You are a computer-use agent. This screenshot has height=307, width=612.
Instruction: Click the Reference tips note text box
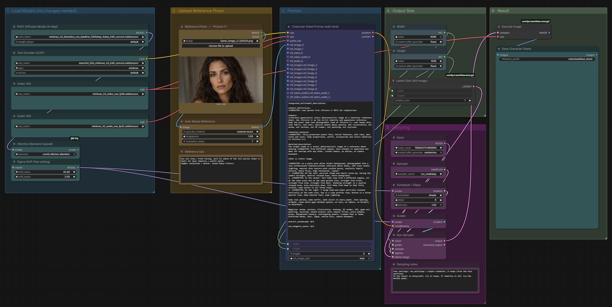click(221, 169)
